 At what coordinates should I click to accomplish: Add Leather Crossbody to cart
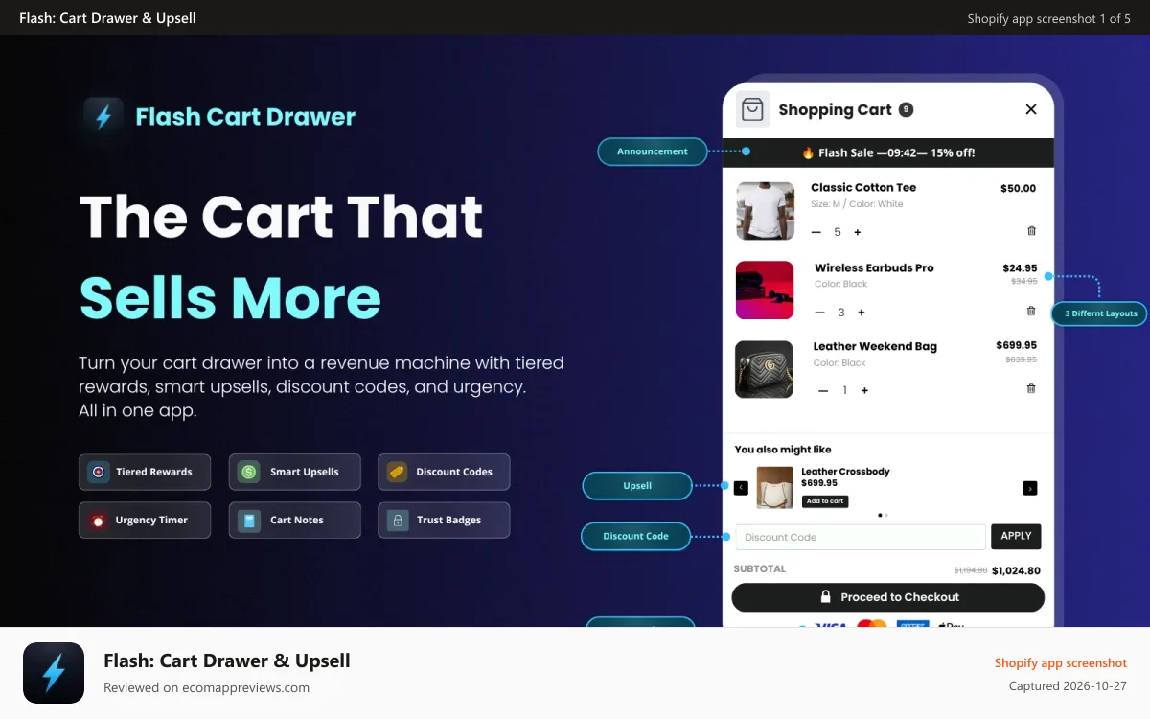(824, 501)
